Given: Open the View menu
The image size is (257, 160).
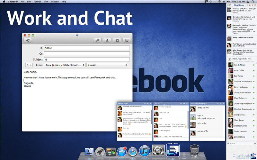Looking at the screenshot, I should tap(46, 2).
